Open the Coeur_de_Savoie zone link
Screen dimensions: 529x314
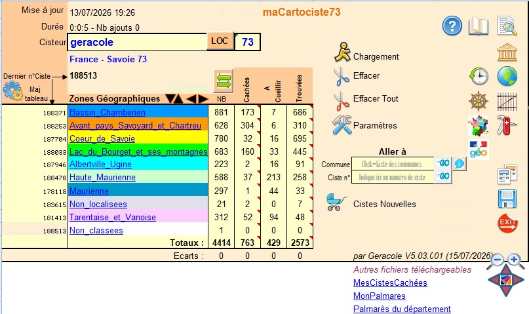(x=102, y=138)
